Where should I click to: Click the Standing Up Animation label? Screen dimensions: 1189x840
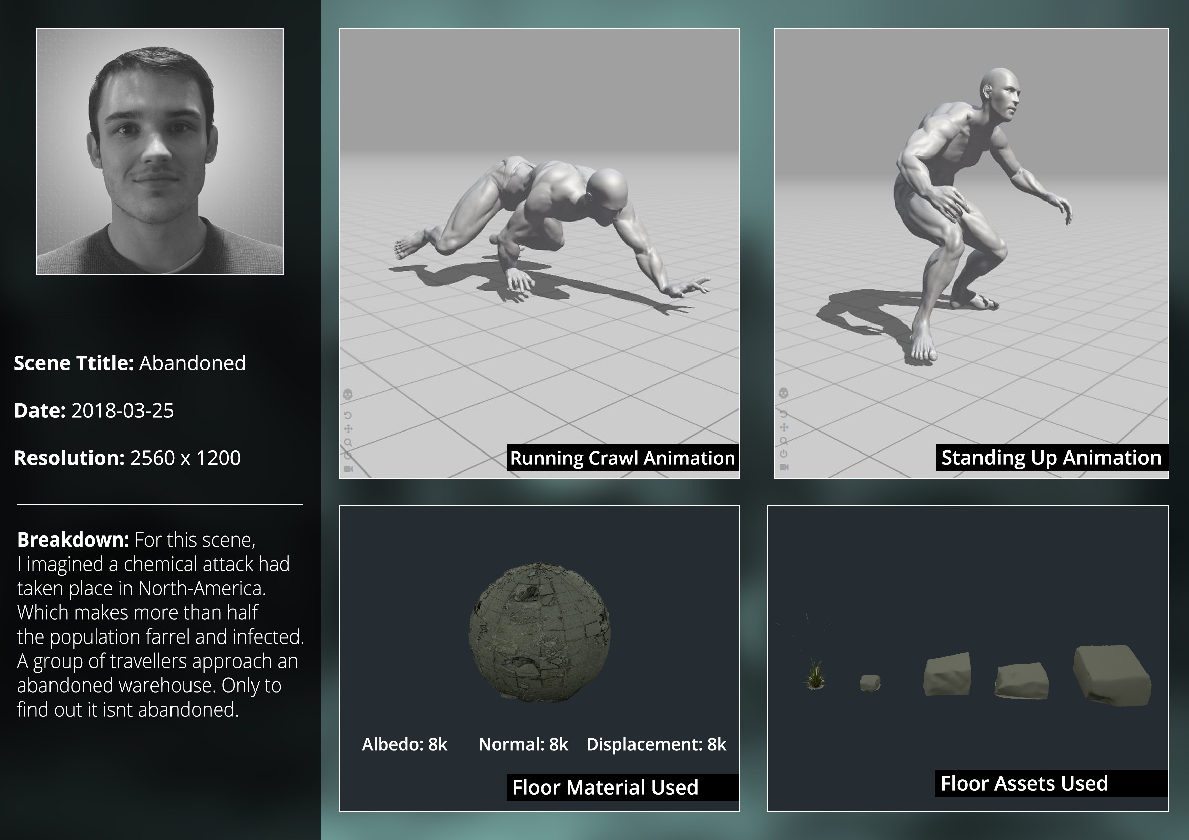tap(1051, 458)
